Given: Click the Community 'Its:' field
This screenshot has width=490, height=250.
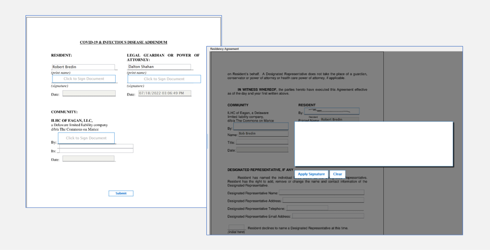Looking at the screenshot, I should point(96,151).
